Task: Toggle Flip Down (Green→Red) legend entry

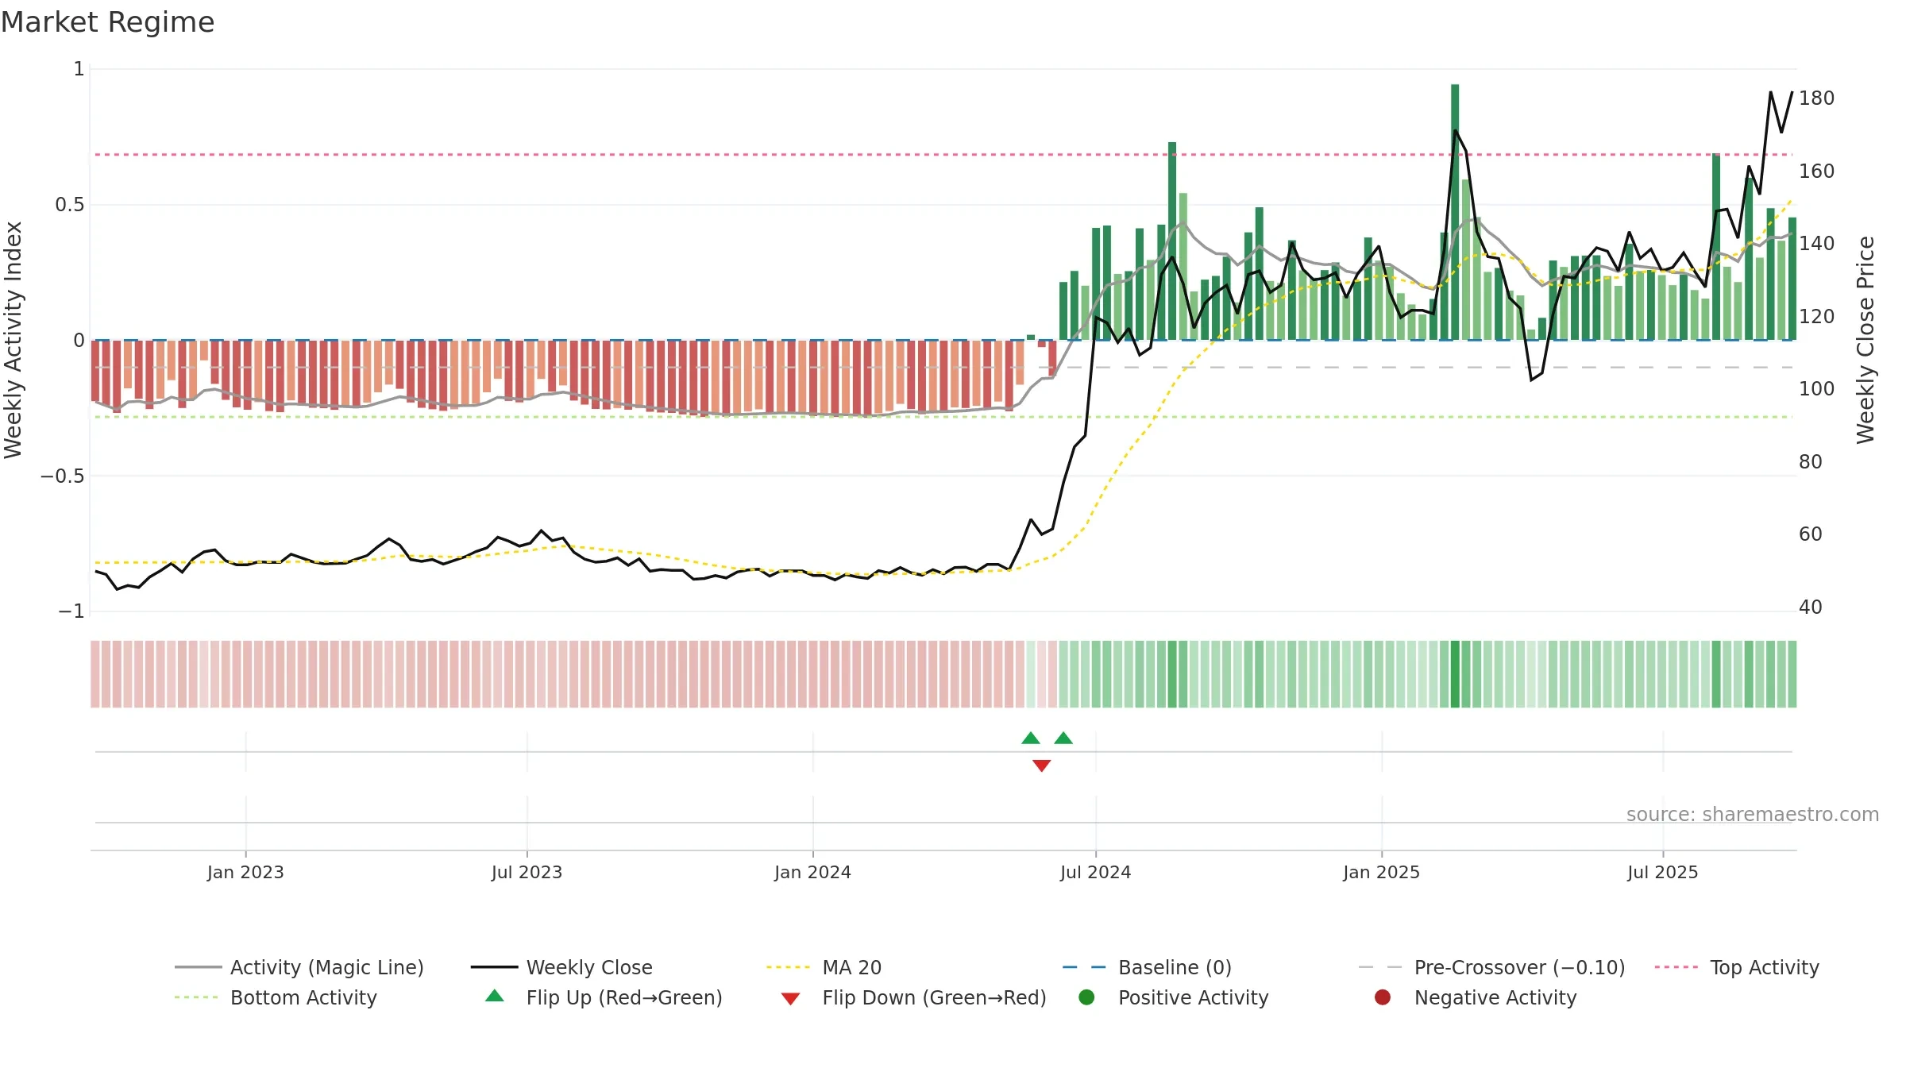Action: point(913,997)
